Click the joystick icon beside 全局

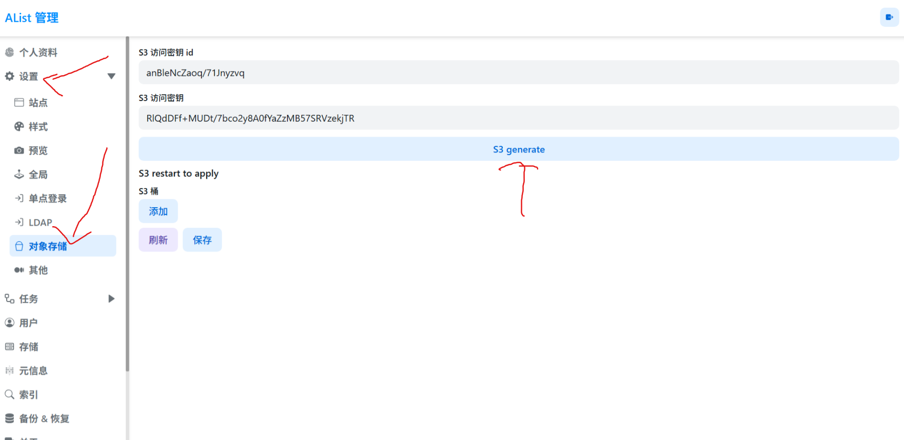coord(19,174)
